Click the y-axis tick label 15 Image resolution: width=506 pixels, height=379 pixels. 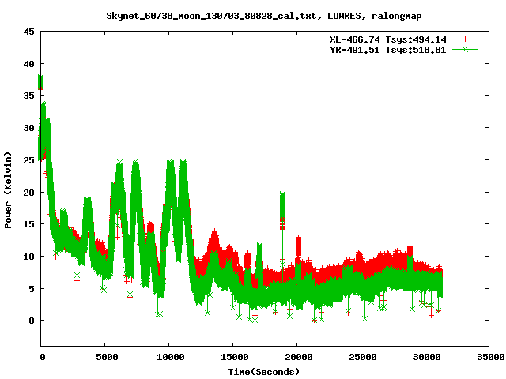click(x=28, y=224)
